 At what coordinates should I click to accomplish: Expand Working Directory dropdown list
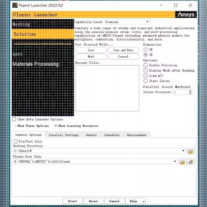(x=183, y=151)
